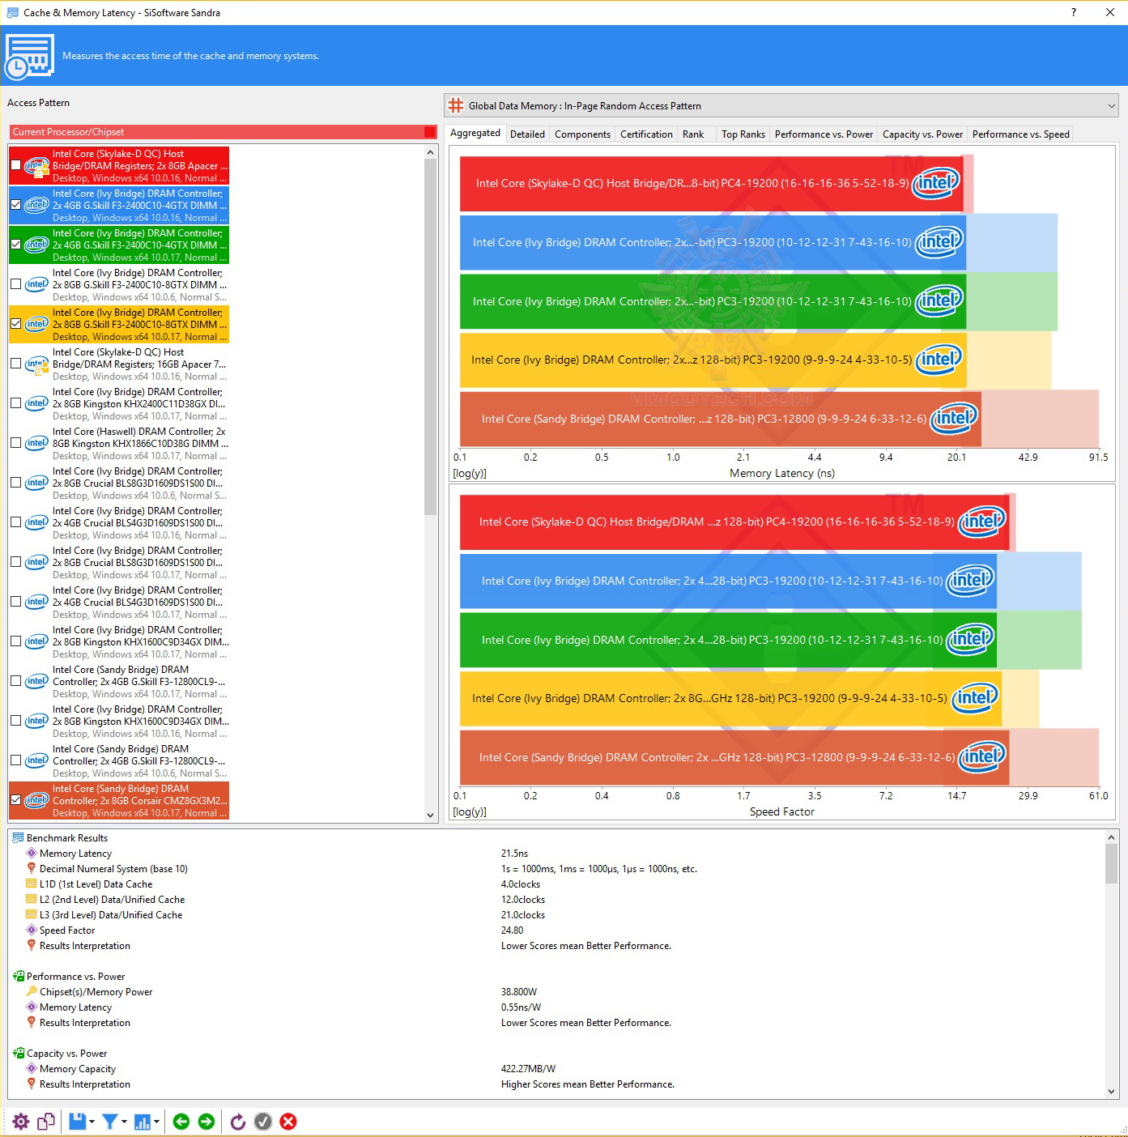Uncheck the Sandy Bridge Corsair CMZ8GX3M2 entry
This screenshot has height=1137, width=1128.
(x=16, y=800)
